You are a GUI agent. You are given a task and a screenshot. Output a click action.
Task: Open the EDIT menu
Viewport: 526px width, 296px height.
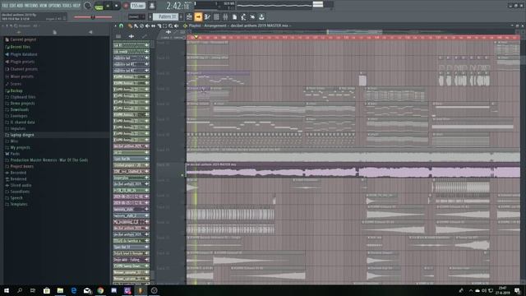point(12,6)
